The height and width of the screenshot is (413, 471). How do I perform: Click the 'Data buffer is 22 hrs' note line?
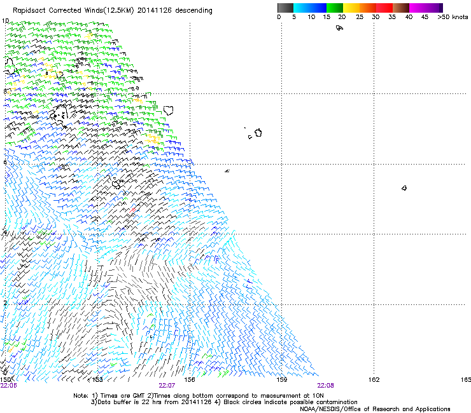pyautogui.click(x=224, y=402)
